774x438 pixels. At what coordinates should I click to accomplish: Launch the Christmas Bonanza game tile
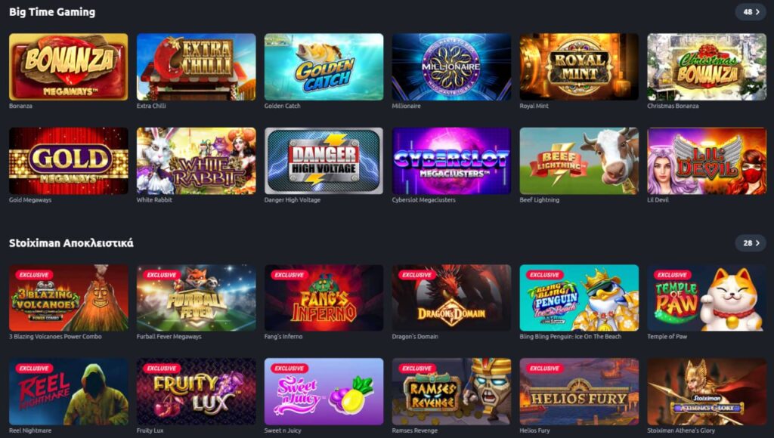(x=707, y=67)
